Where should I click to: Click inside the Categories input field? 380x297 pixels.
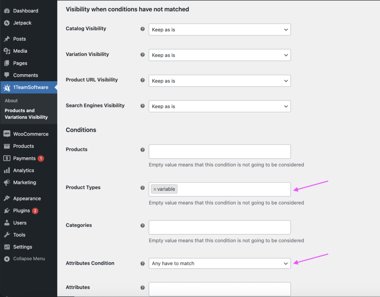tap(219, 227)
